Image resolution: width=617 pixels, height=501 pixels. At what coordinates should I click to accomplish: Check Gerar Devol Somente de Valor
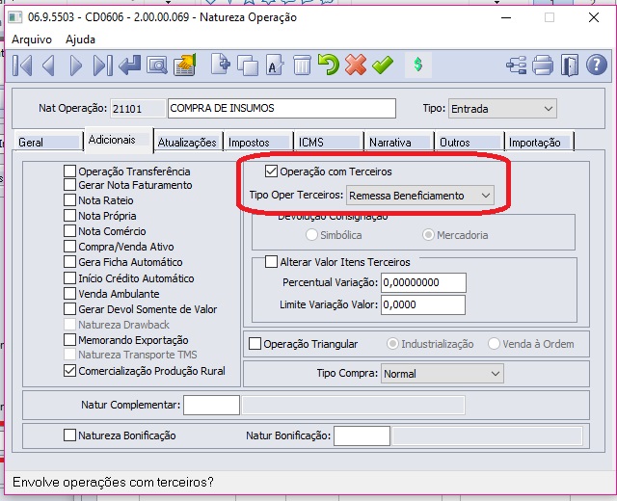[x=69, y=309]
